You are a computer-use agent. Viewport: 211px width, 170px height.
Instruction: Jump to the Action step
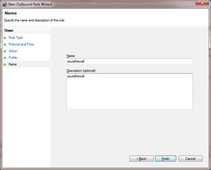[13, 51]
